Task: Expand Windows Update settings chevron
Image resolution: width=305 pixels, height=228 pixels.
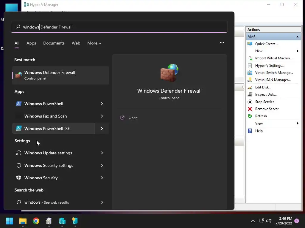Action: tap(102, 153)
